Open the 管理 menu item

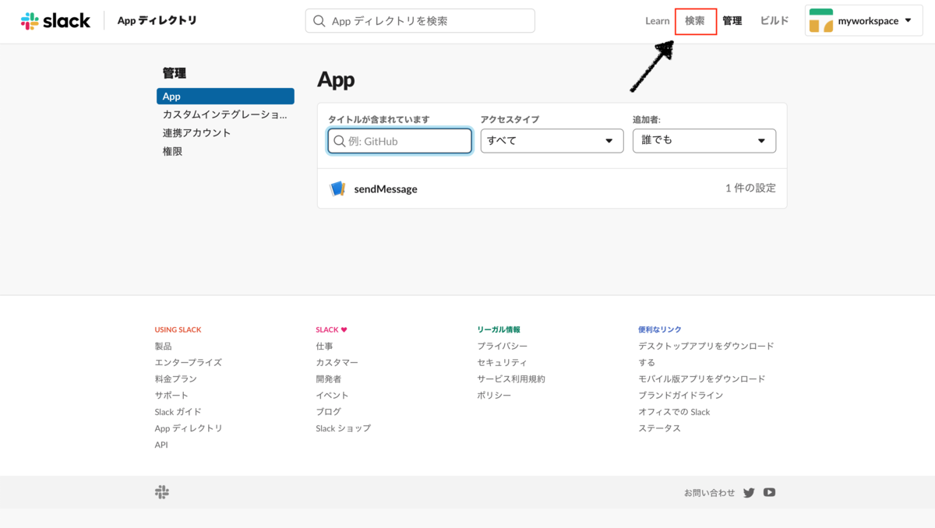(x=732, y=21)
